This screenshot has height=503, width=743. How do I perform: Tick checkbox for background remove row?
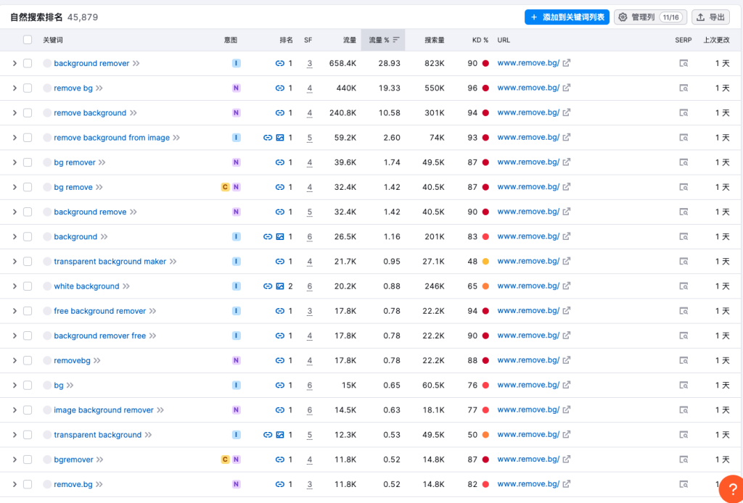point(28,212)
